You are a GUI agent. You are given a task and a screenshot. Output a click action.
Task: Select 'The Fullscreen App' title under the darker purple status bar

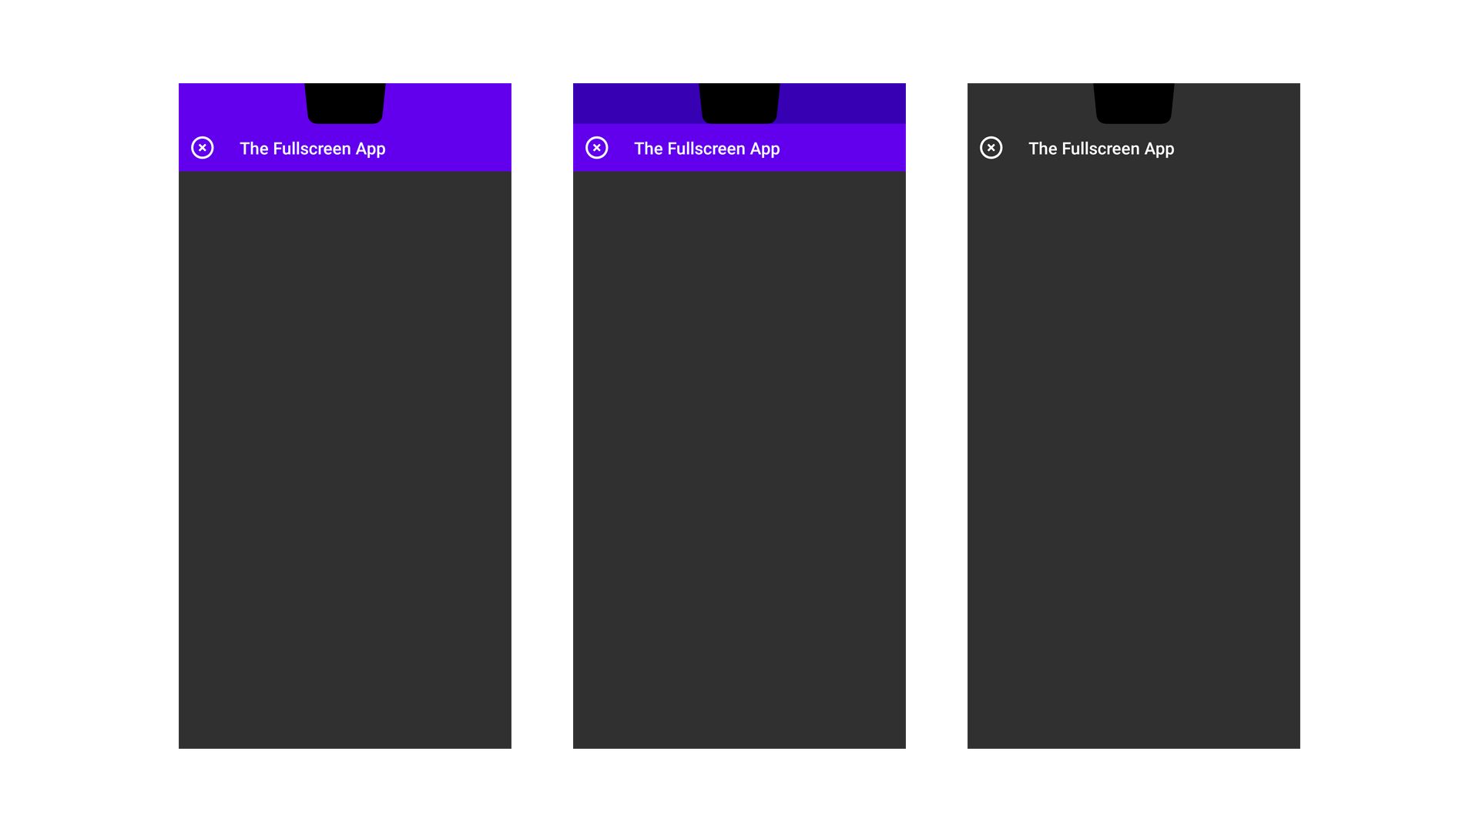click(706, 149)
